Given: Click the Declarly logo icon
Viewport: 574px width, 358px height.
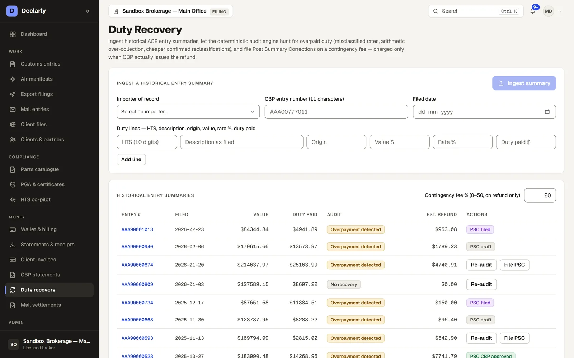Looking at the screenshot, I should coord(12,11).
